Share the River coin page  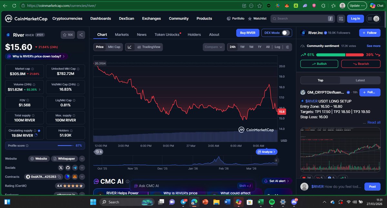[81, 35]
